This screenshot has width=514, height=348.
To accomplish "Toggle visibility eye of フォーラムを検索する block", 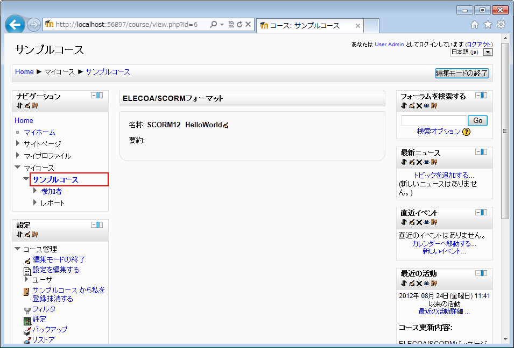I will 426,106.
